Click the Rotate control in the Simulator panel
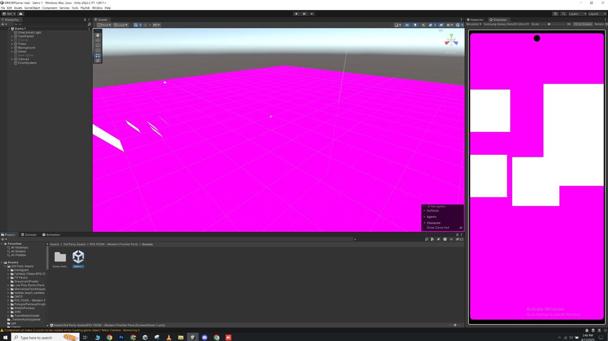 tap(600, 24)
